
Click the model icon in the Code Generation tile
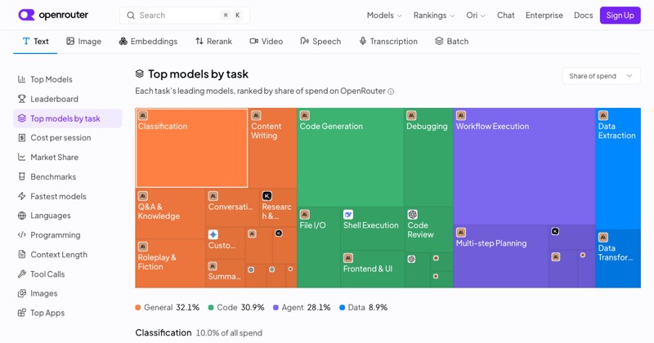(304, 115)
